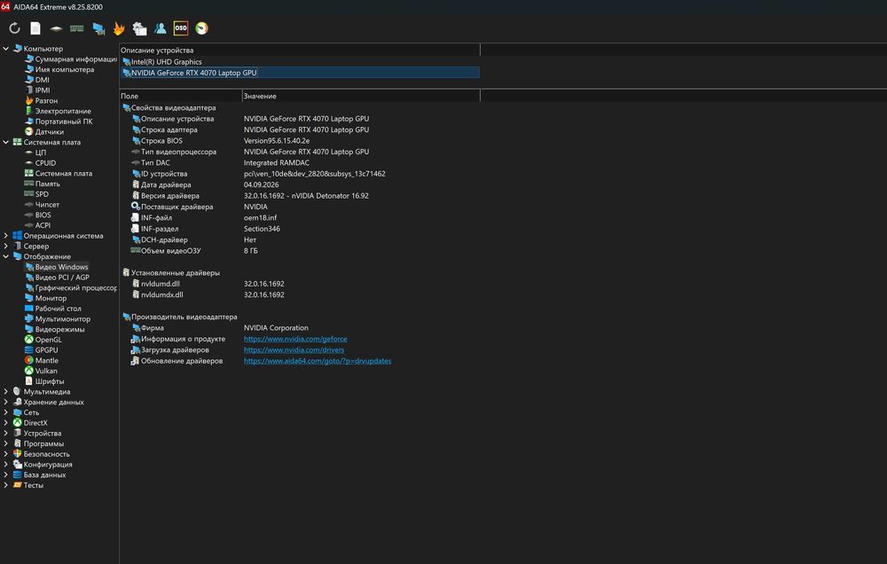Screen dimensions: 887x564
Task: Follow the aida64.com driver updates link
Action: click(x=318, y=361)
